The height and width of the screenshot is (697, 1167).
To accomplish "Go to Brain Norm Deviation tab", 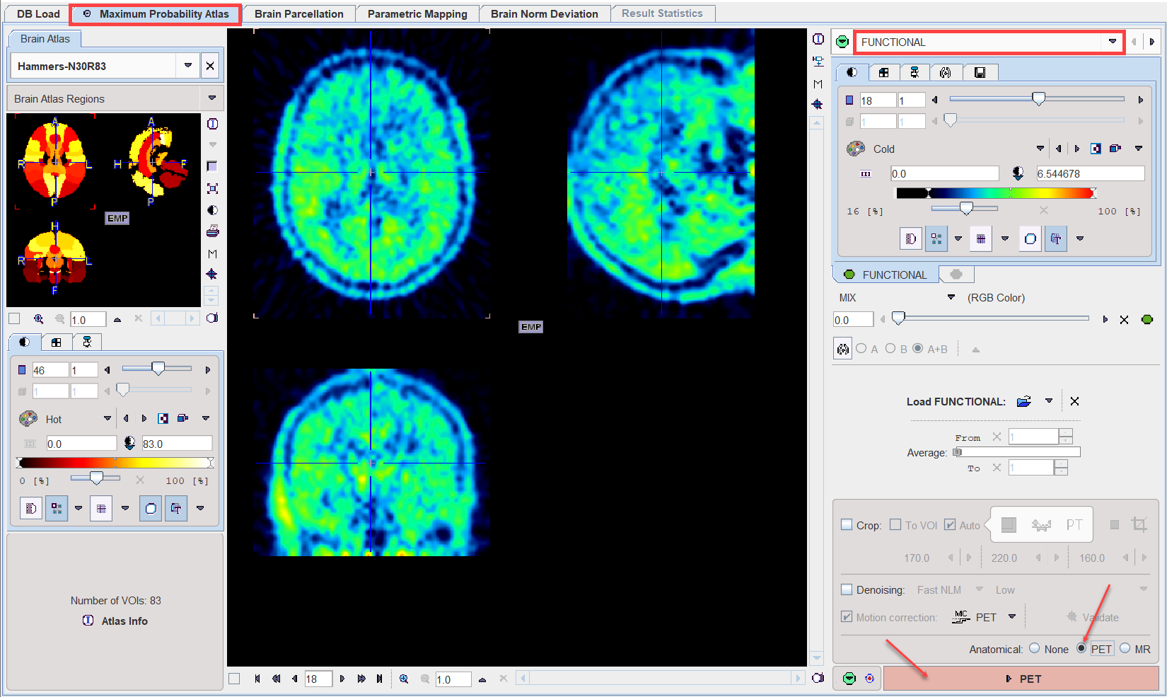I will click(545, 13).
